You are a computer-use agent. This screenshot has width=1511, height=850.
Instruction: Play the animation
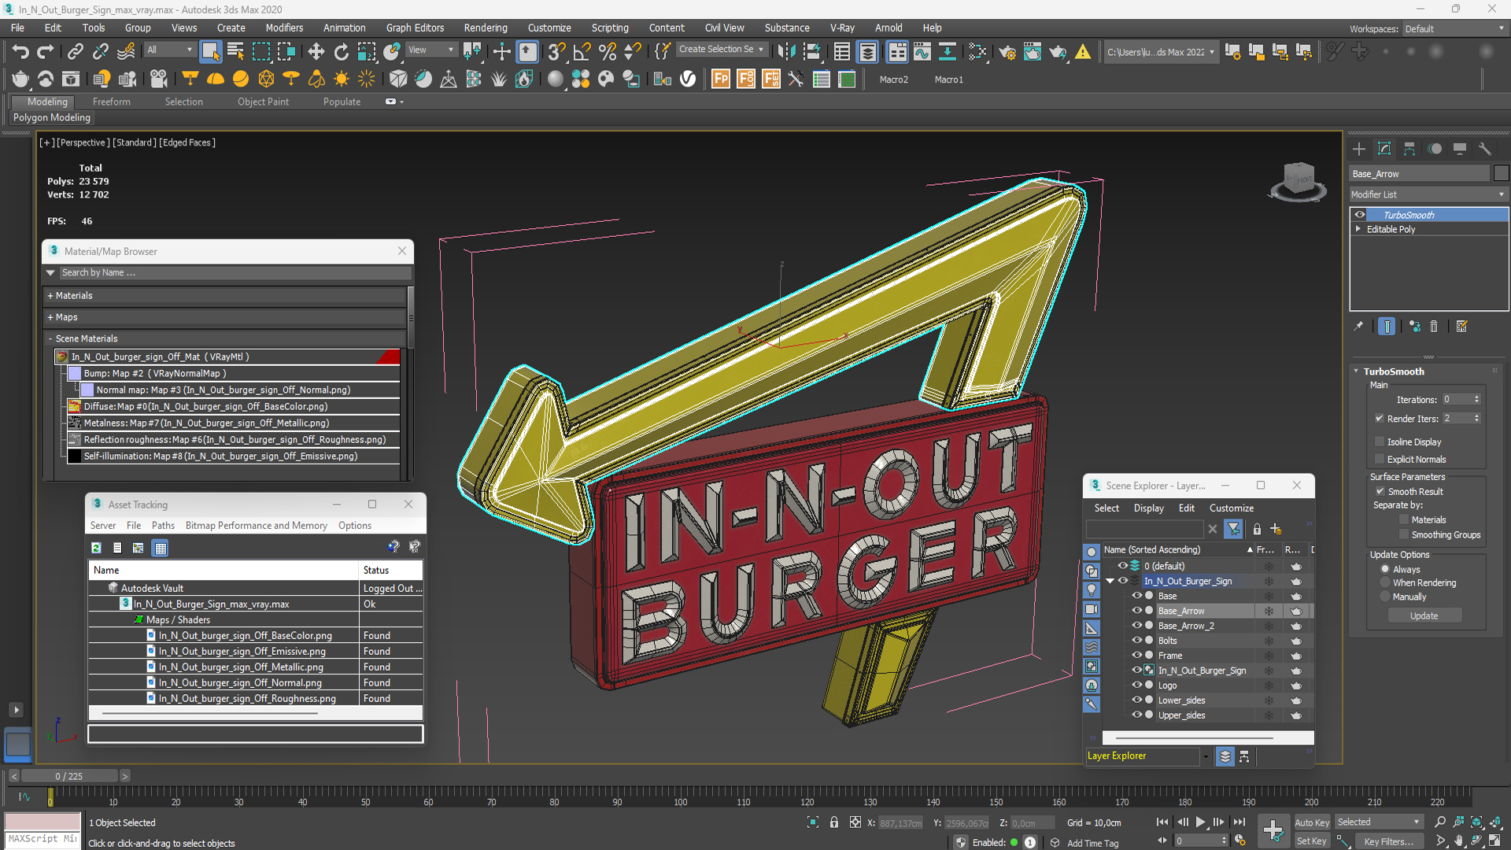1200,822
